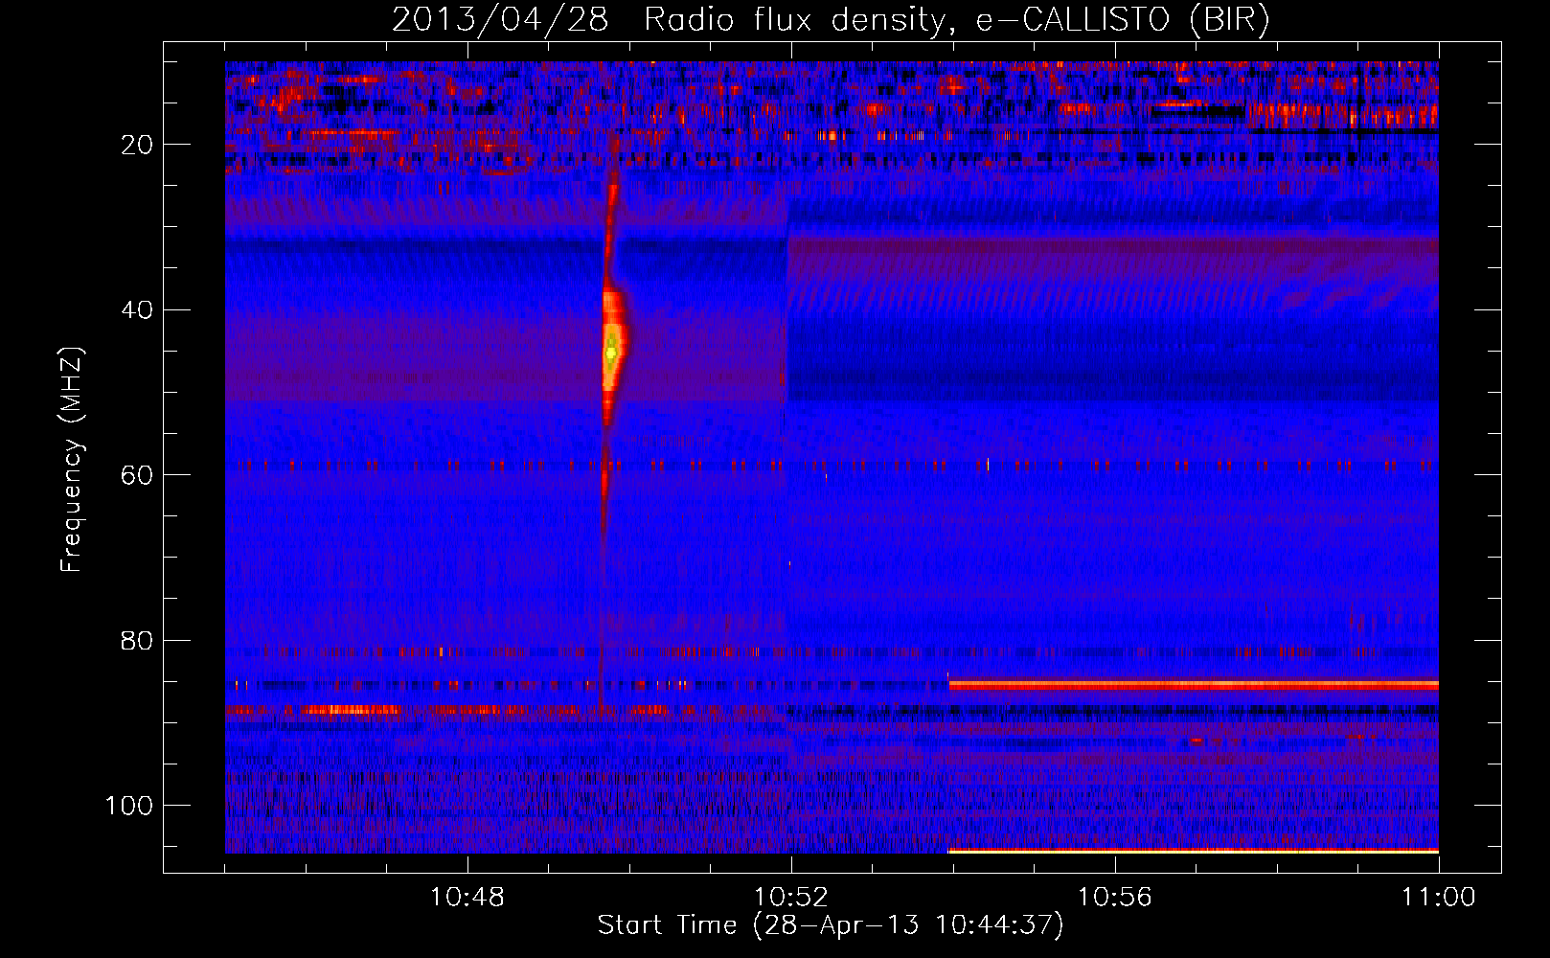
Task: Click the '10:52' time tick label
Action: (x=791, y=898)
